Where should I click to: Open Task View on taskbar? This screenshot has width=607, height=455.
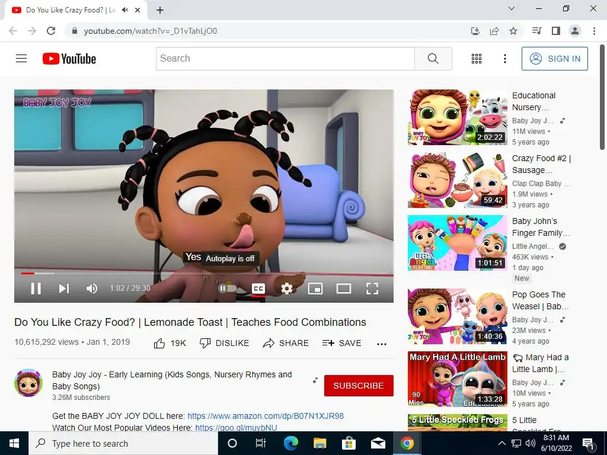tap(261, 443)
